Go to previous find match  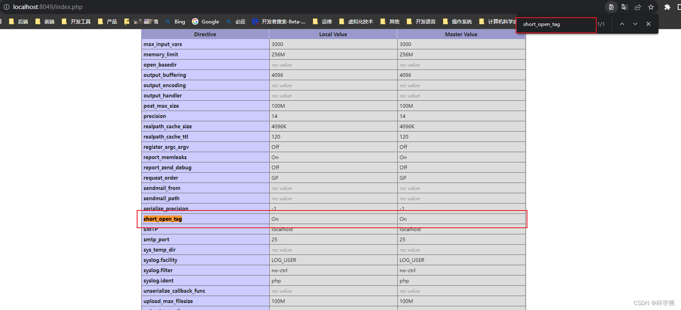point(622,24)
